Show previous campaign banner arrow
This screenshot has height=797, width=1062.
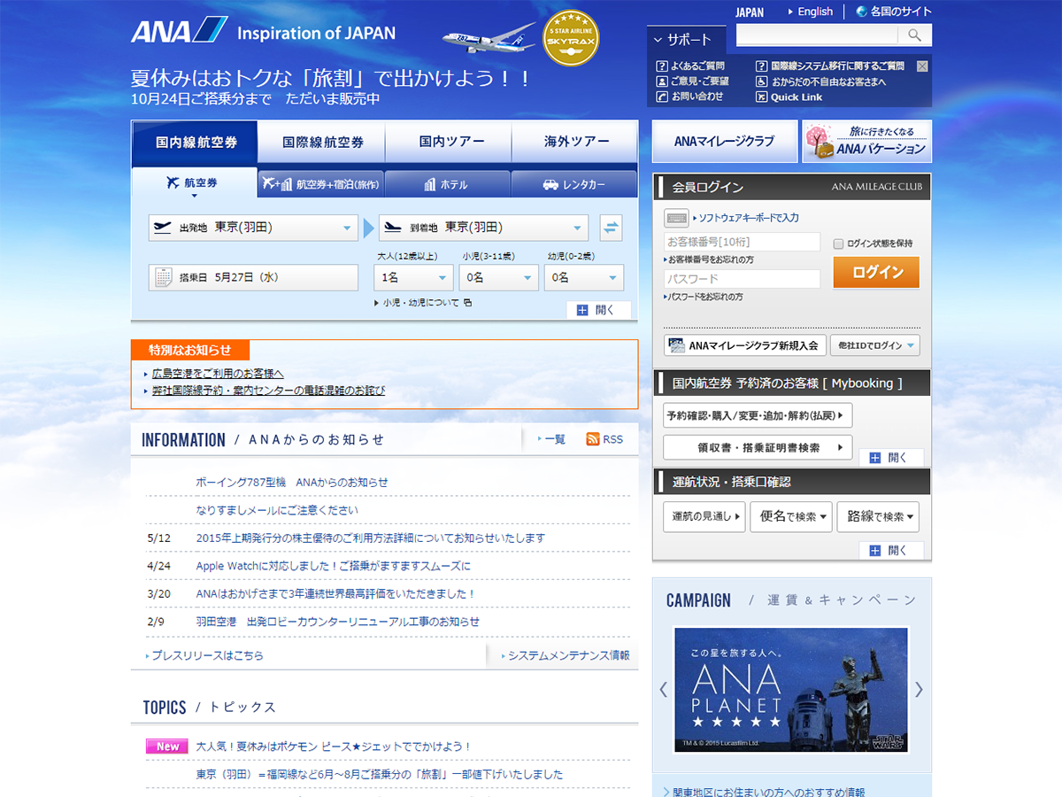pyautogui.click(x=663, y=689)
